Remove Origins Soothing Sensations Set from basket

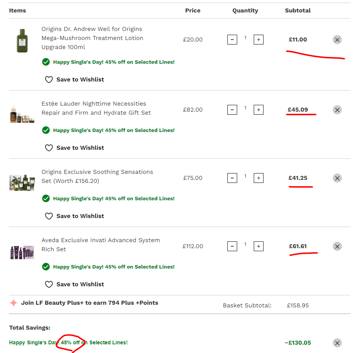click(x=337, y=178)
